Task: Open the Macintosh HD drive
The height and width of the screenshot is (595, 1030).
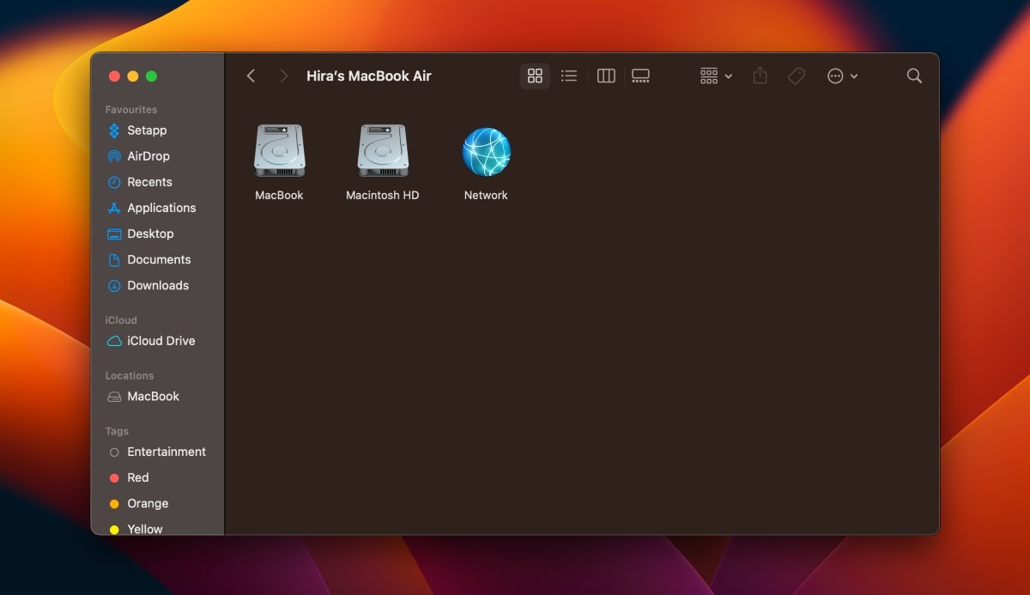Action: (382, 151)
